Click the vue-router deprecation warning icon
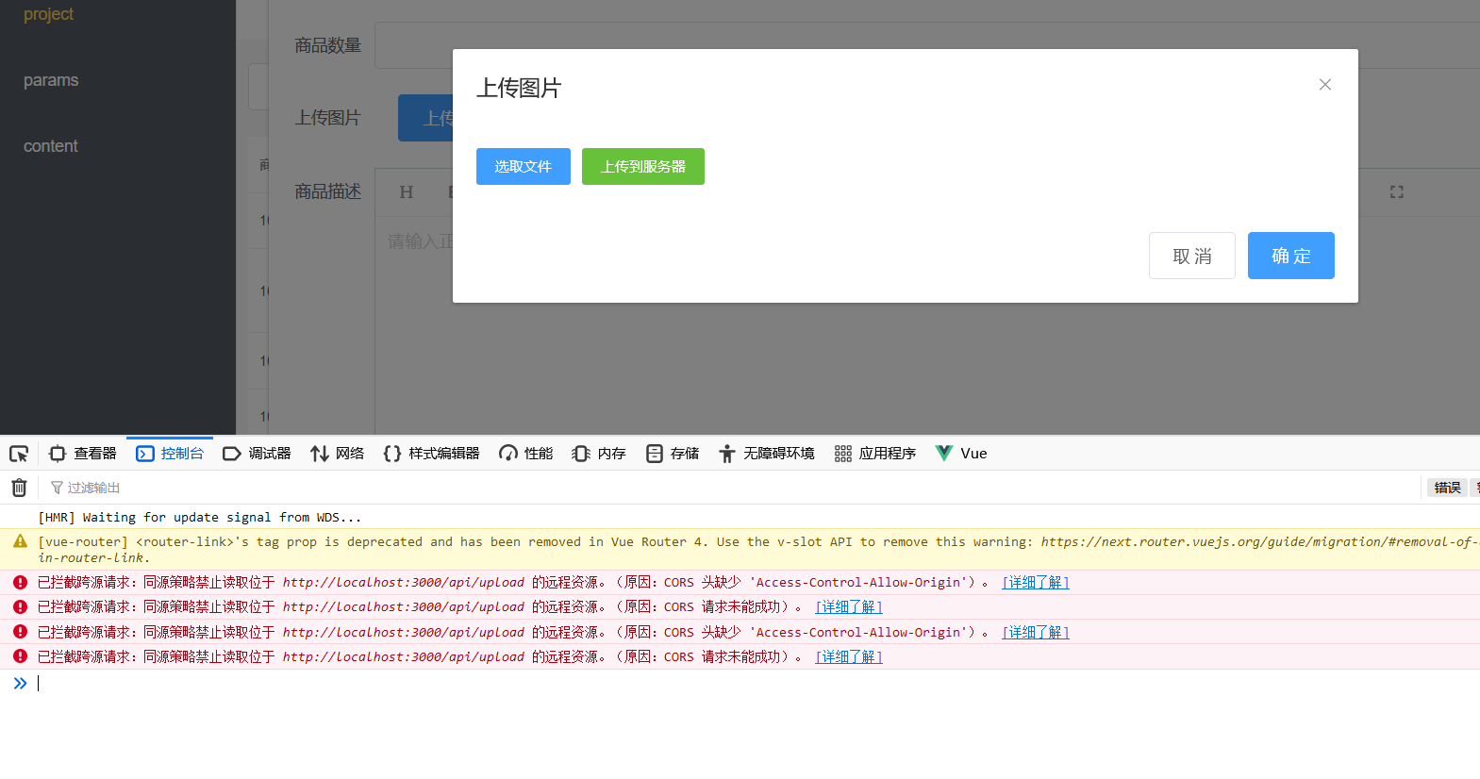Viewport: 1480px width, 779px height. tap(20, 541)
